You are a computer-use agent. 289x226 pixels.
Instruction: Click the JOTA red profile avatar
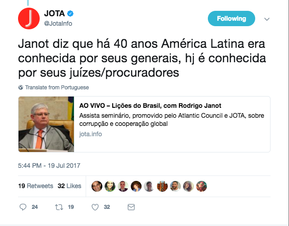tap(29, 18)
